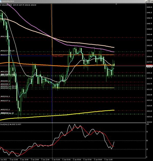
Task: Click the 50 level on stochastic scale
Action: (x=147, y=141)
